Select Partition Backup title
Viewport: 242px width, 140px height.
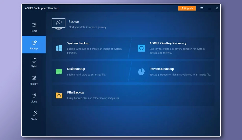162,69
